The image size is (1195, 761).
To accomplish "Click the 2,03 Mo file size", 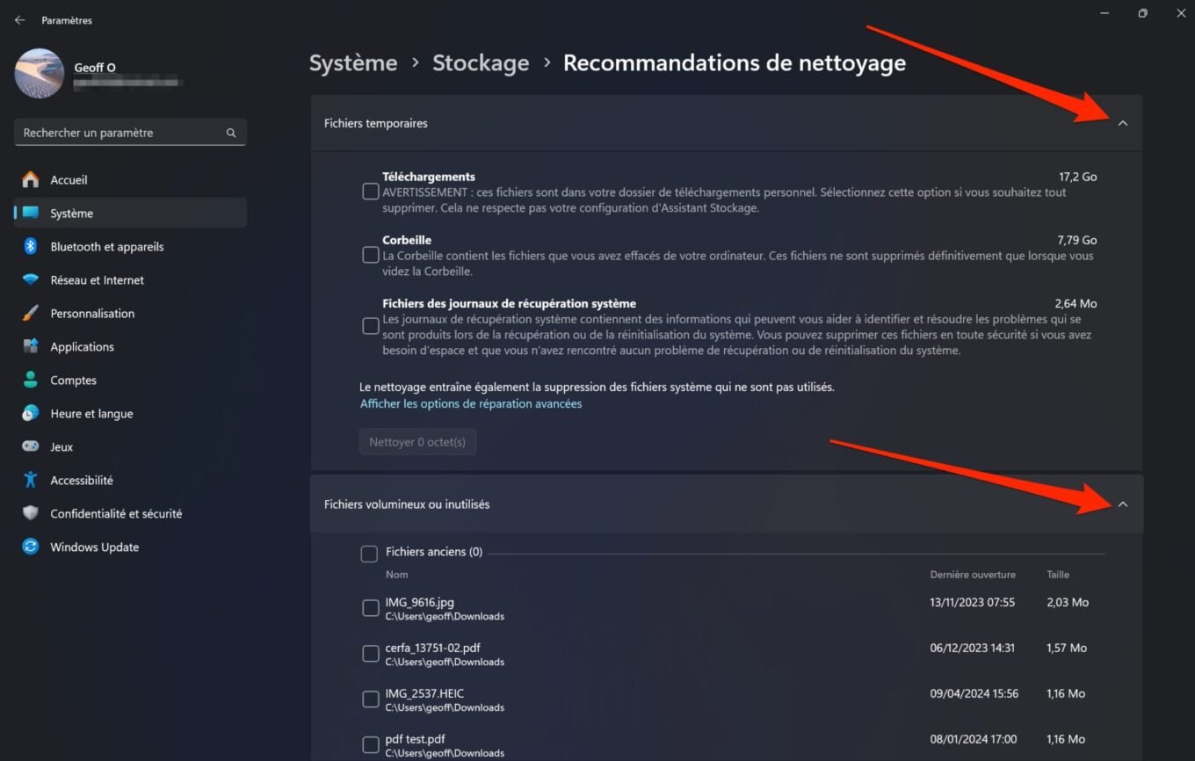I will [x=1068, y=602].
